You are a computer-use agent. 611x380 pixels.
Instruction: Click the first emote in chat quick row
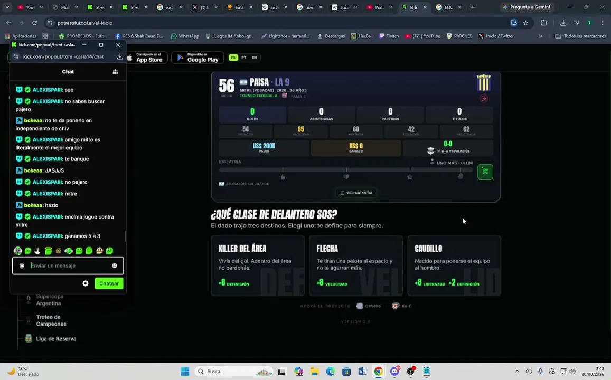(18, 251)
